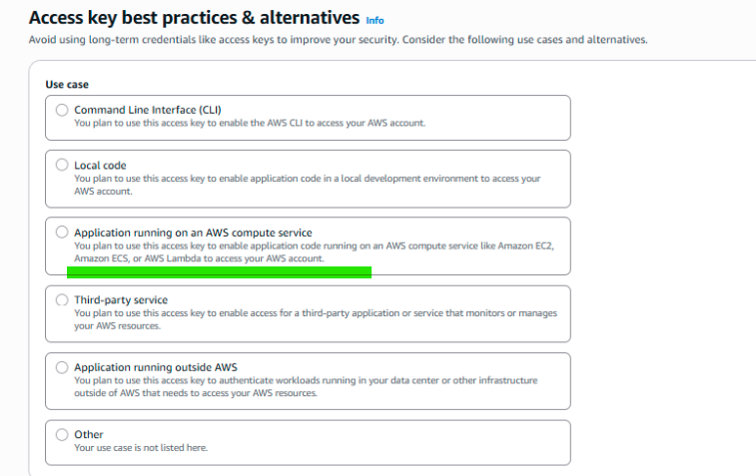Click the 'Access key best practices & alternatives' heading
Viewport: 756px width, 476px height.
[194, 18]
